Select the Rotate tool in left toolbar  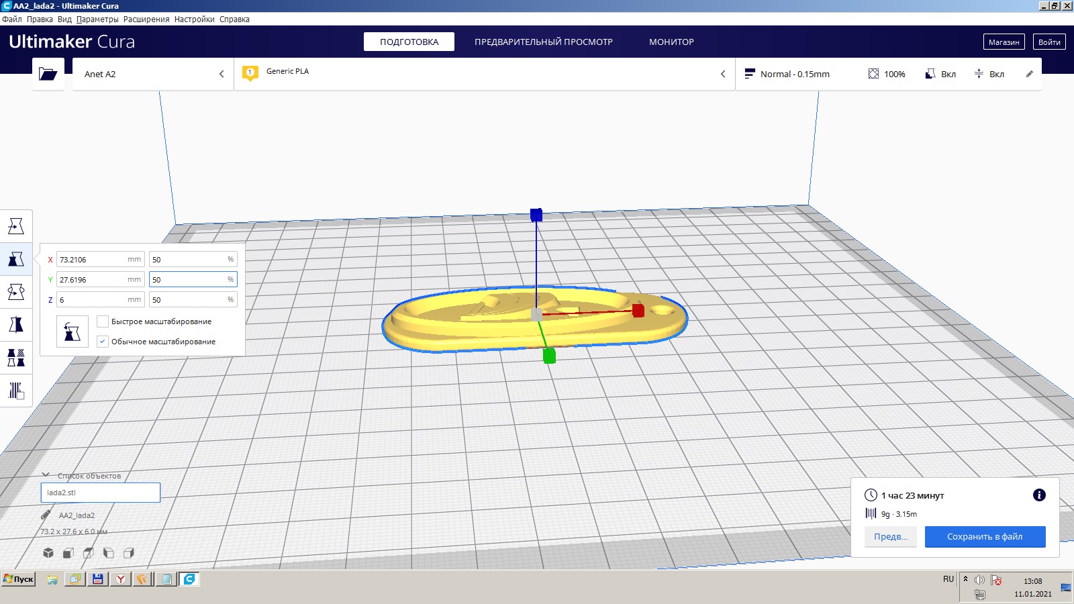16,292
